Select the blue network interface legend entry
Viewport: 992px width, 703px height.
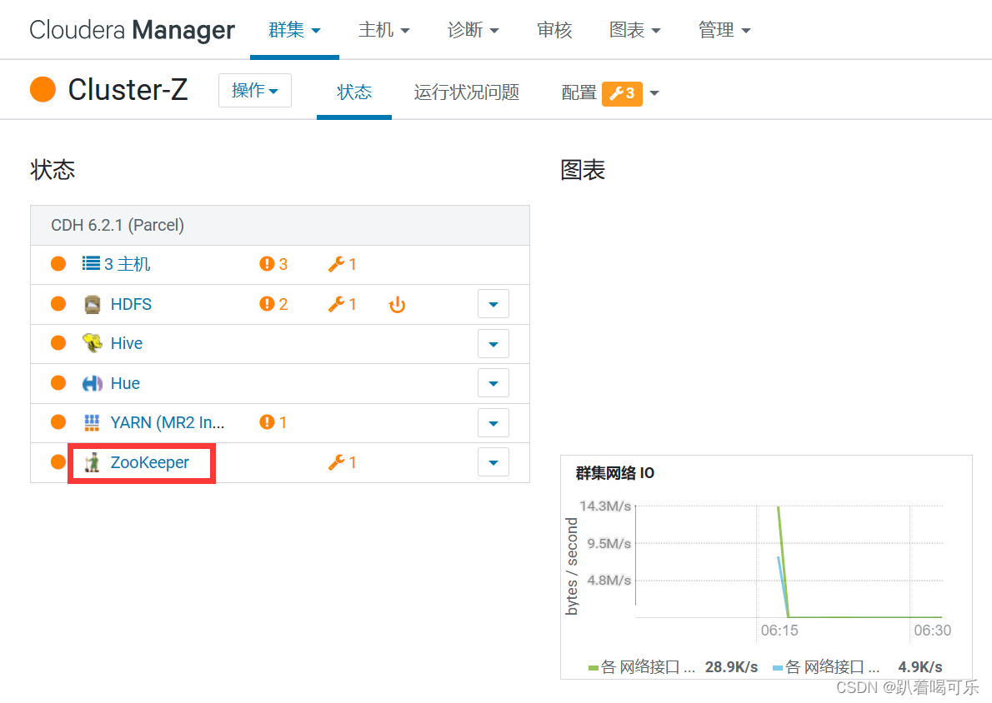point(826,667)
